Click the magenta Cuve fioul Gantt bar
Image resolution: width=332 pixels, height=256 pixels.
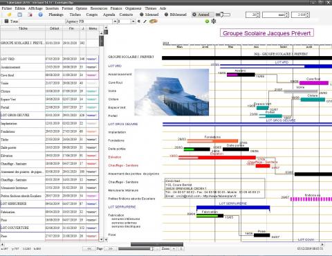314,83
